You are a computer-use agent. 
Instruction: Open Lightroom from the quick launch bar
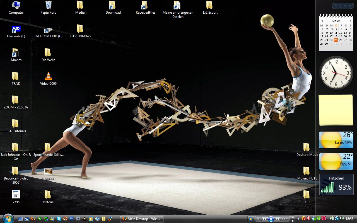click(x=78, y=219)
